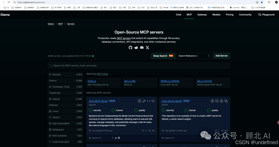Screen dimensions: 279x147
Task: Filter servers by Developer Tools
Action: pyautogui.click(x=65, y=87)
